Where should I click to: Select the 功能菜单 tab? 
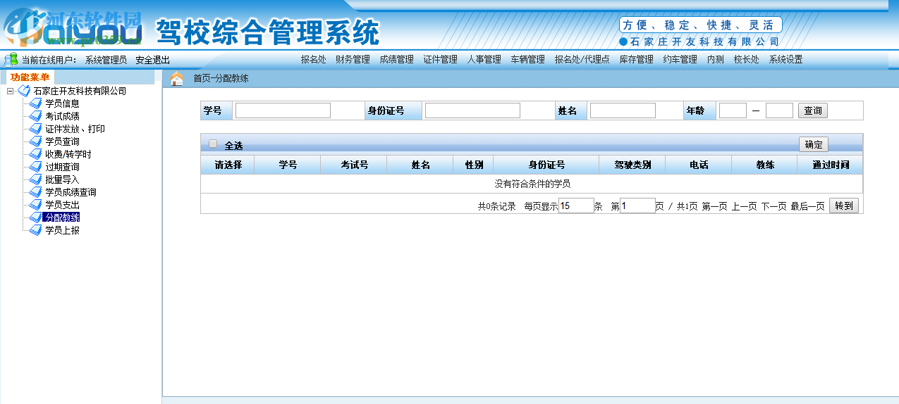pyautogui.click(x=30, y=77)
